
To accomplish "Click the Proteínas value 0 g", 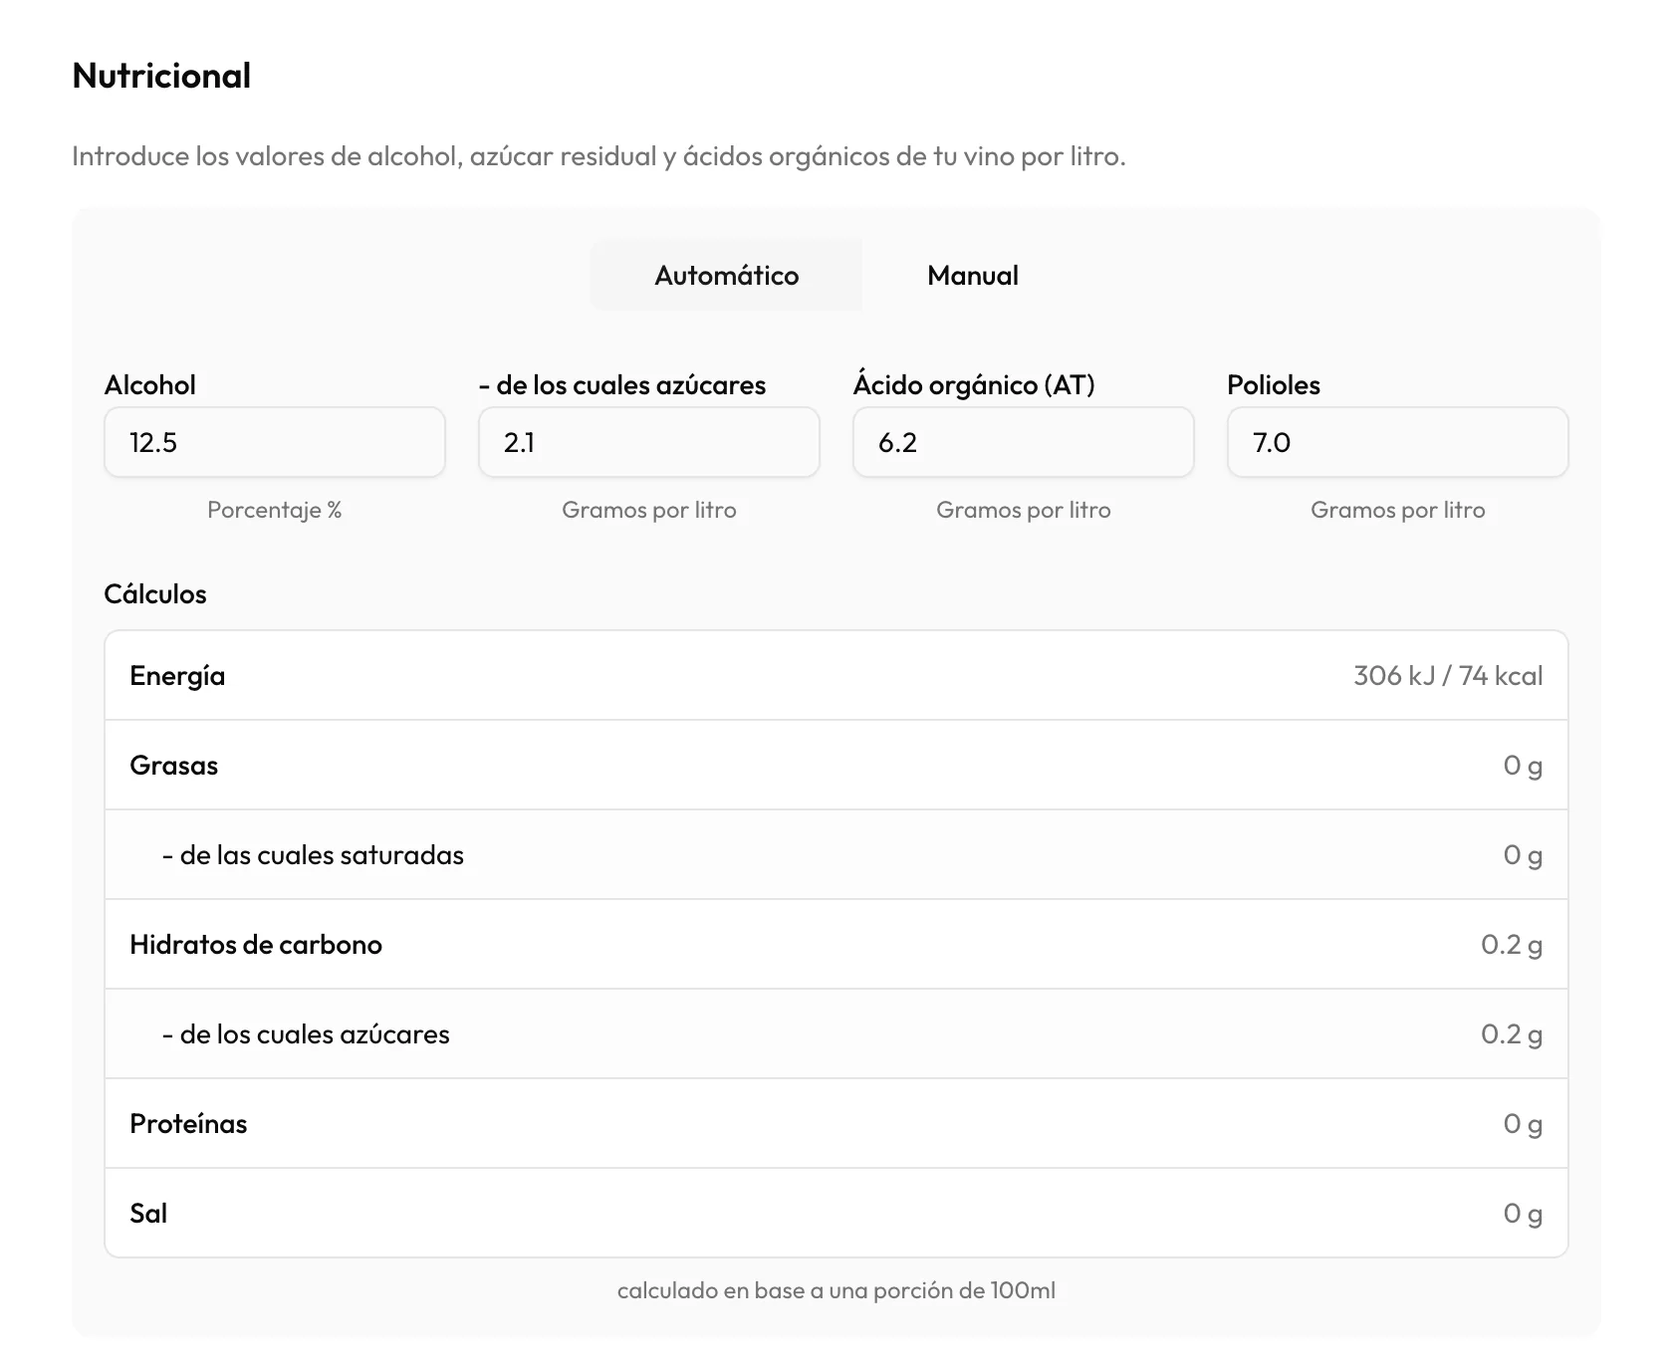I will (x=1524, y=1124).
